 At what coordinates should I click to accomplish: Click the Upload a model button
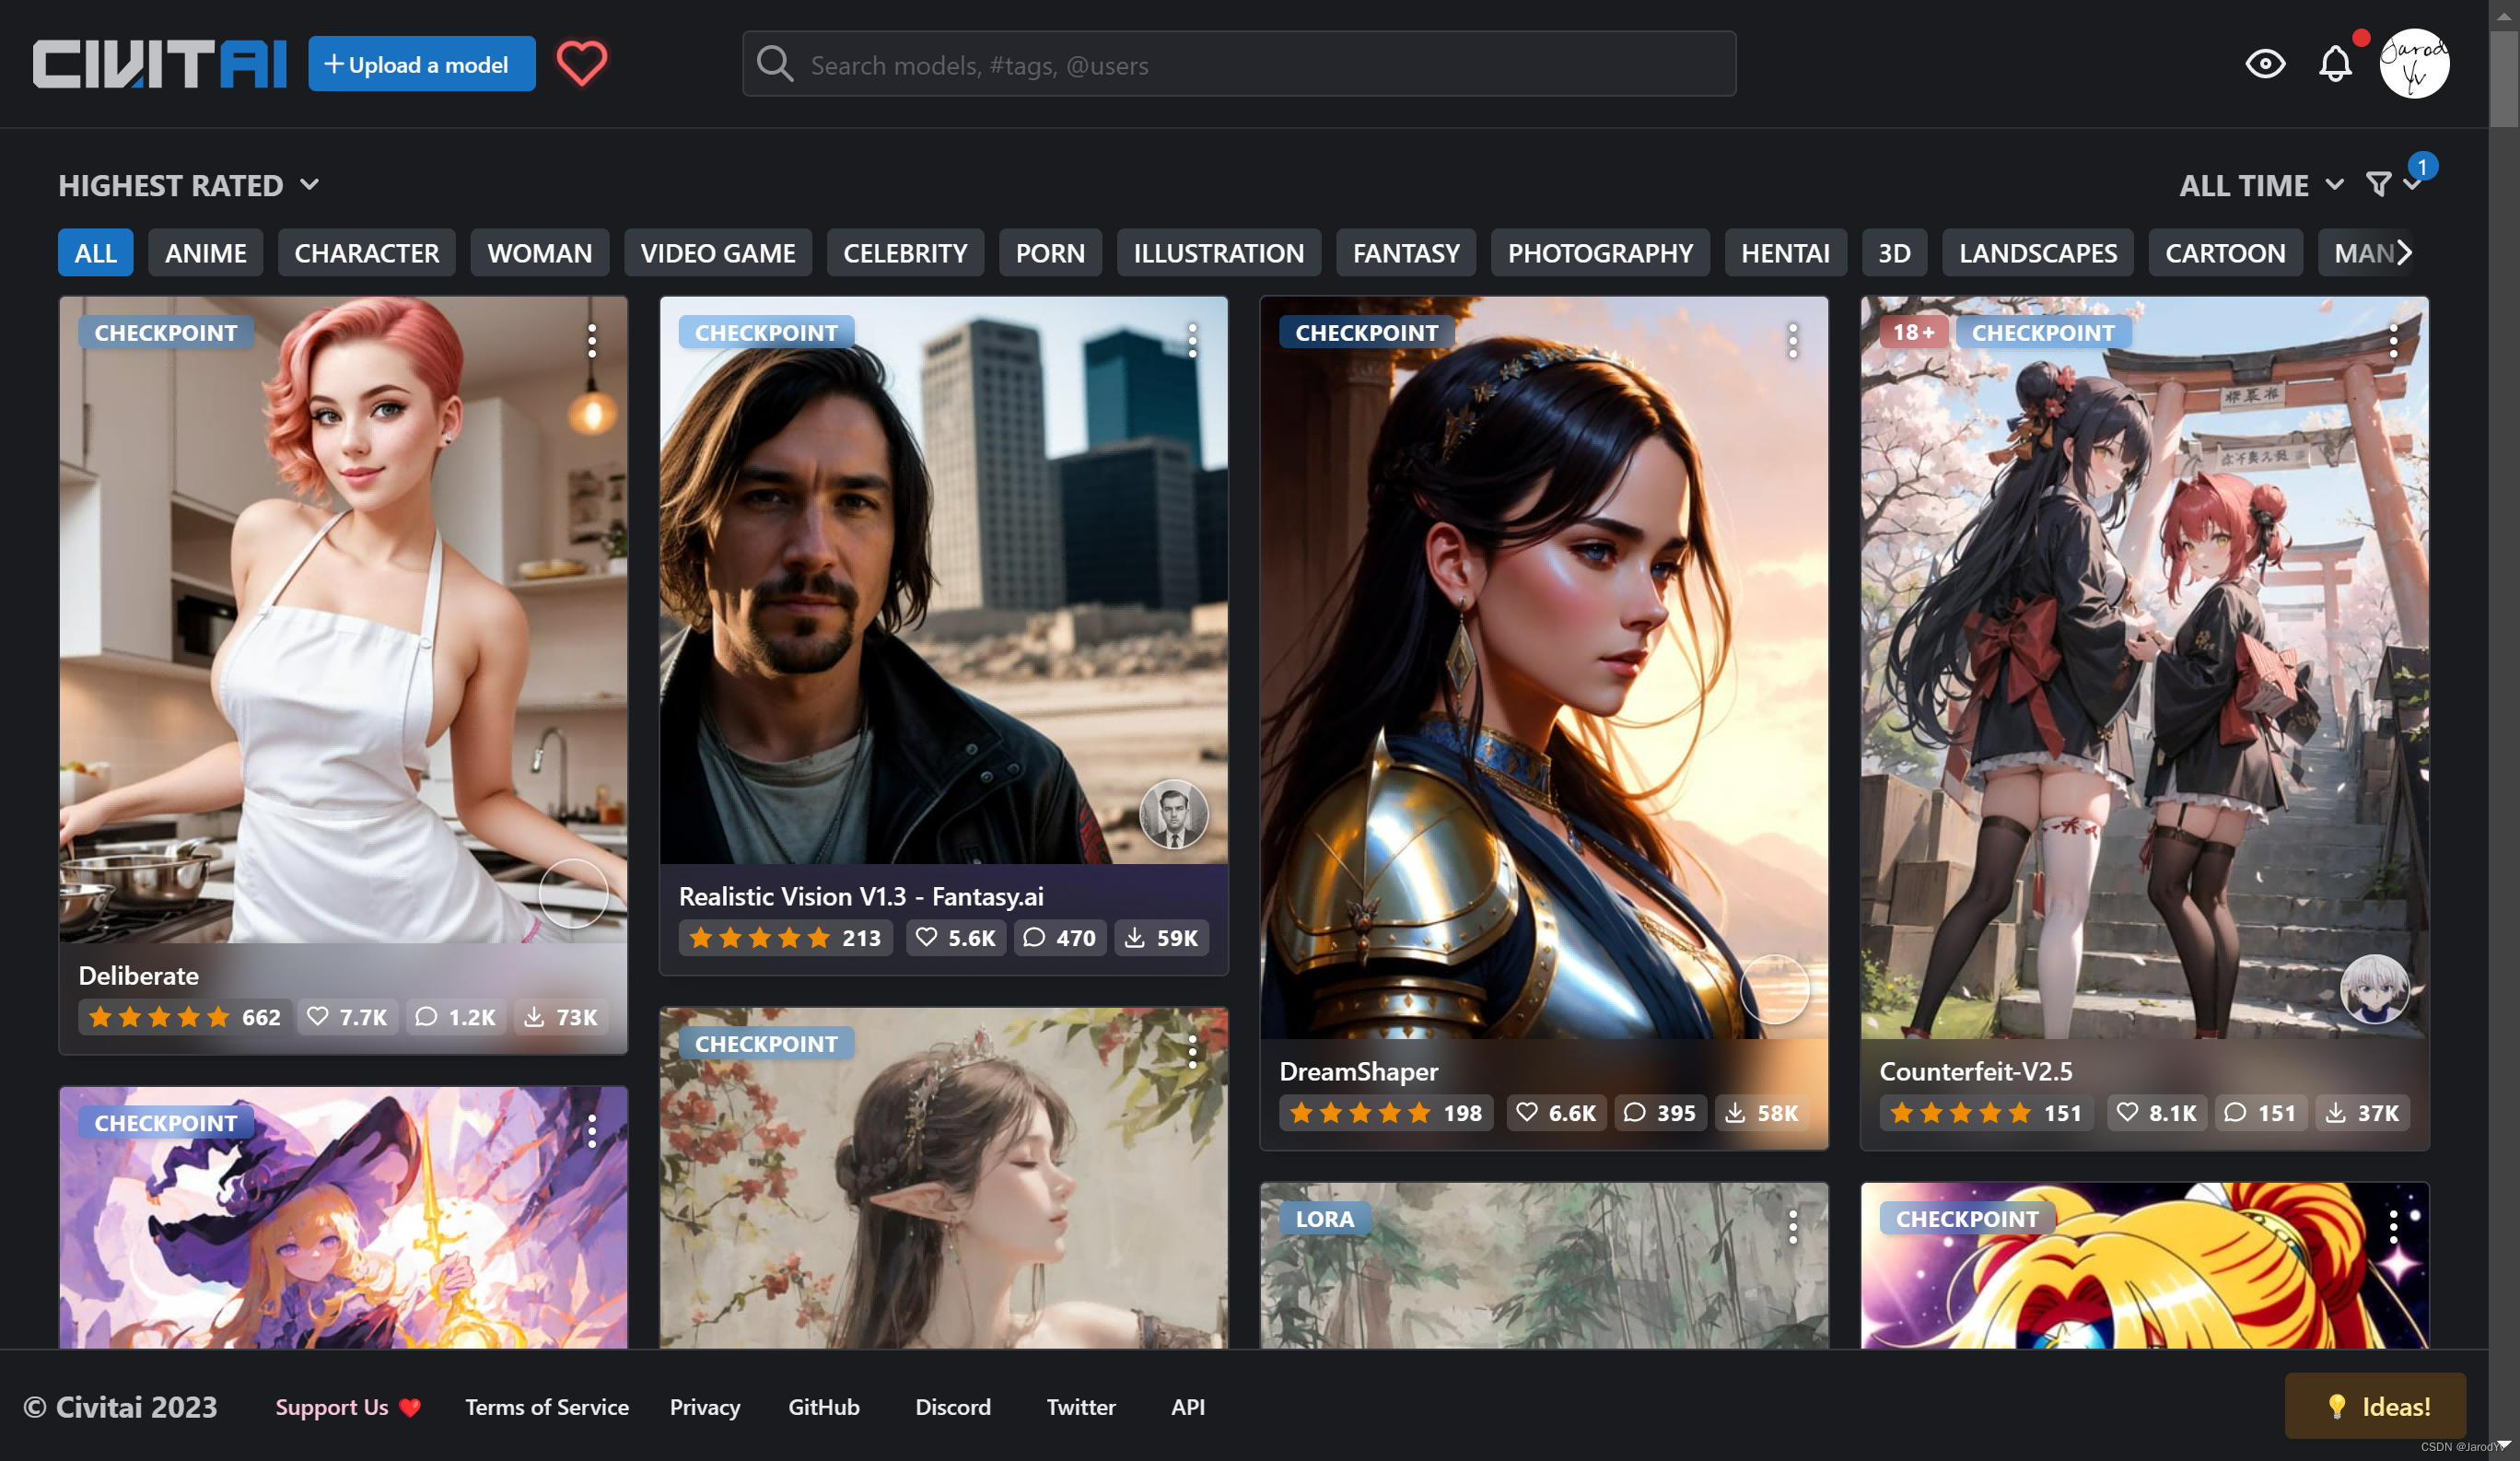point(415,63)
